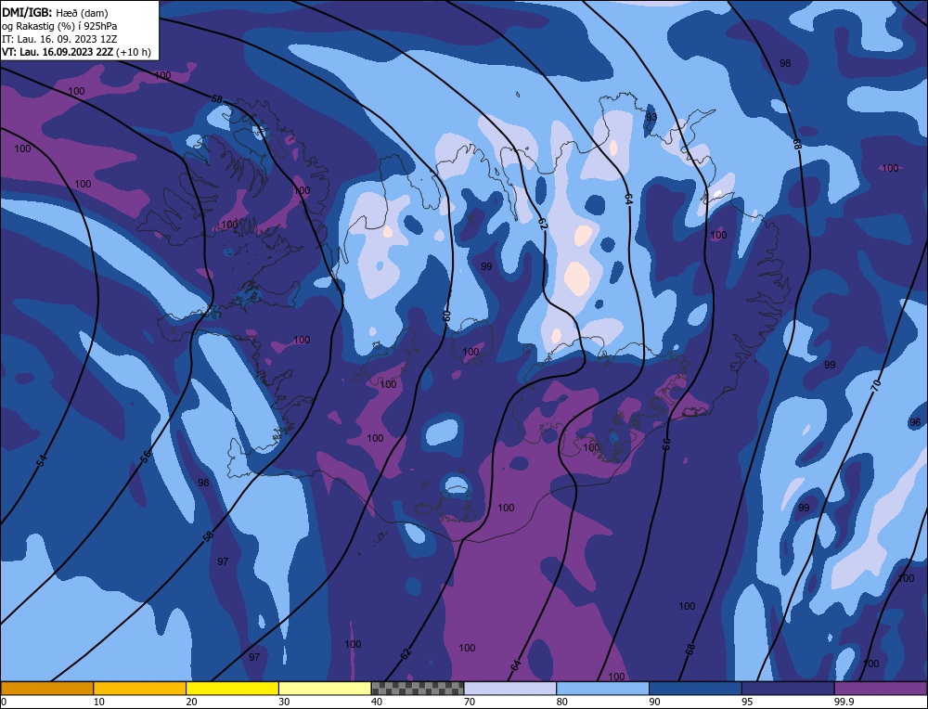The width and height of the screenshot is (928, 709).
Task: Click the legend tick label '95'
Action: pos(747,702)
